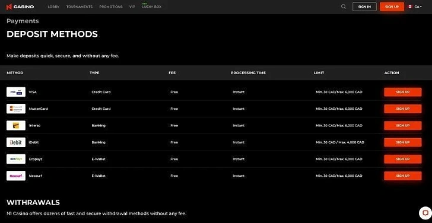Click Banking type in Interac row
Viewport: 432px width, 223px height.
[99, 126]
